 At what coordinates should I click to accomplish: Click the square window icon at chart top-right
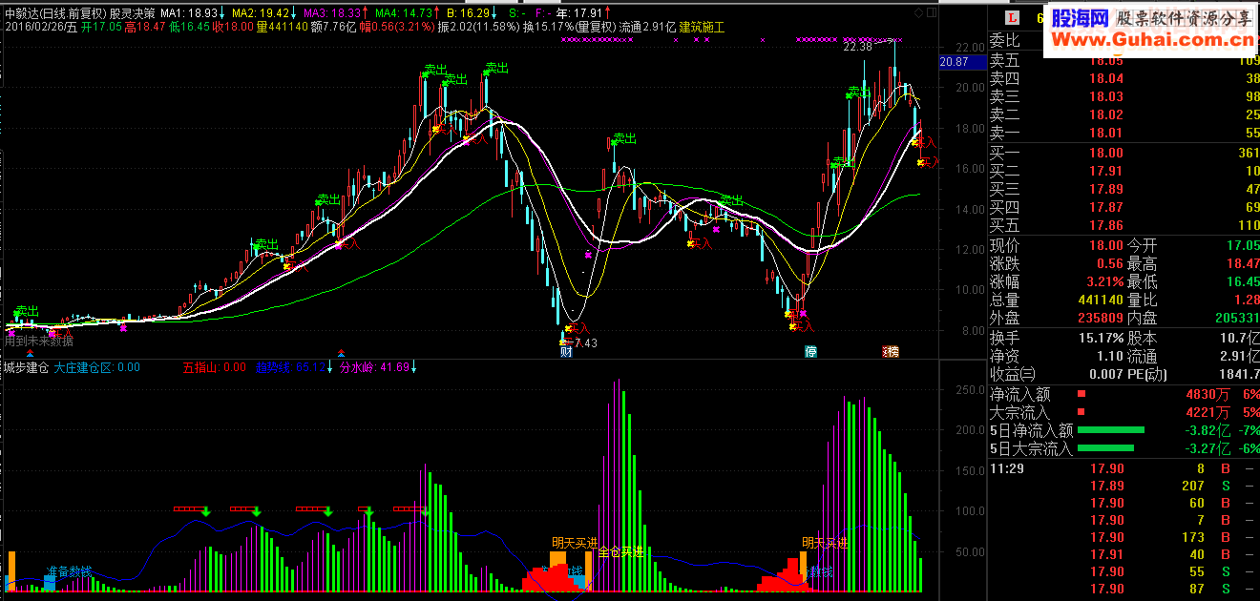[932, 12]
